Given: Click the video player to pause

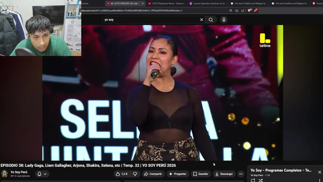Looking at the screenshot, I should pos(163,93).
